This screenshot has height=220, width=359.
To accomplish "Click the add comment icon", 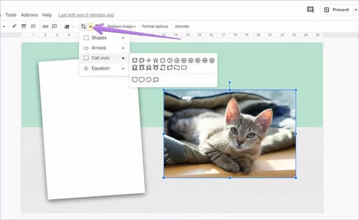I will click(x=54, y=26).
